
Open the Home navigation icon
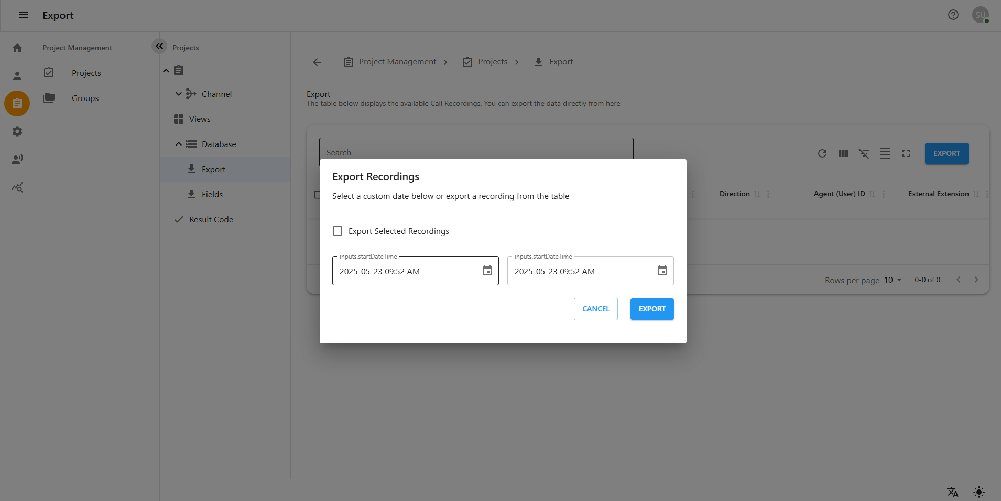(x=17, y=48)
